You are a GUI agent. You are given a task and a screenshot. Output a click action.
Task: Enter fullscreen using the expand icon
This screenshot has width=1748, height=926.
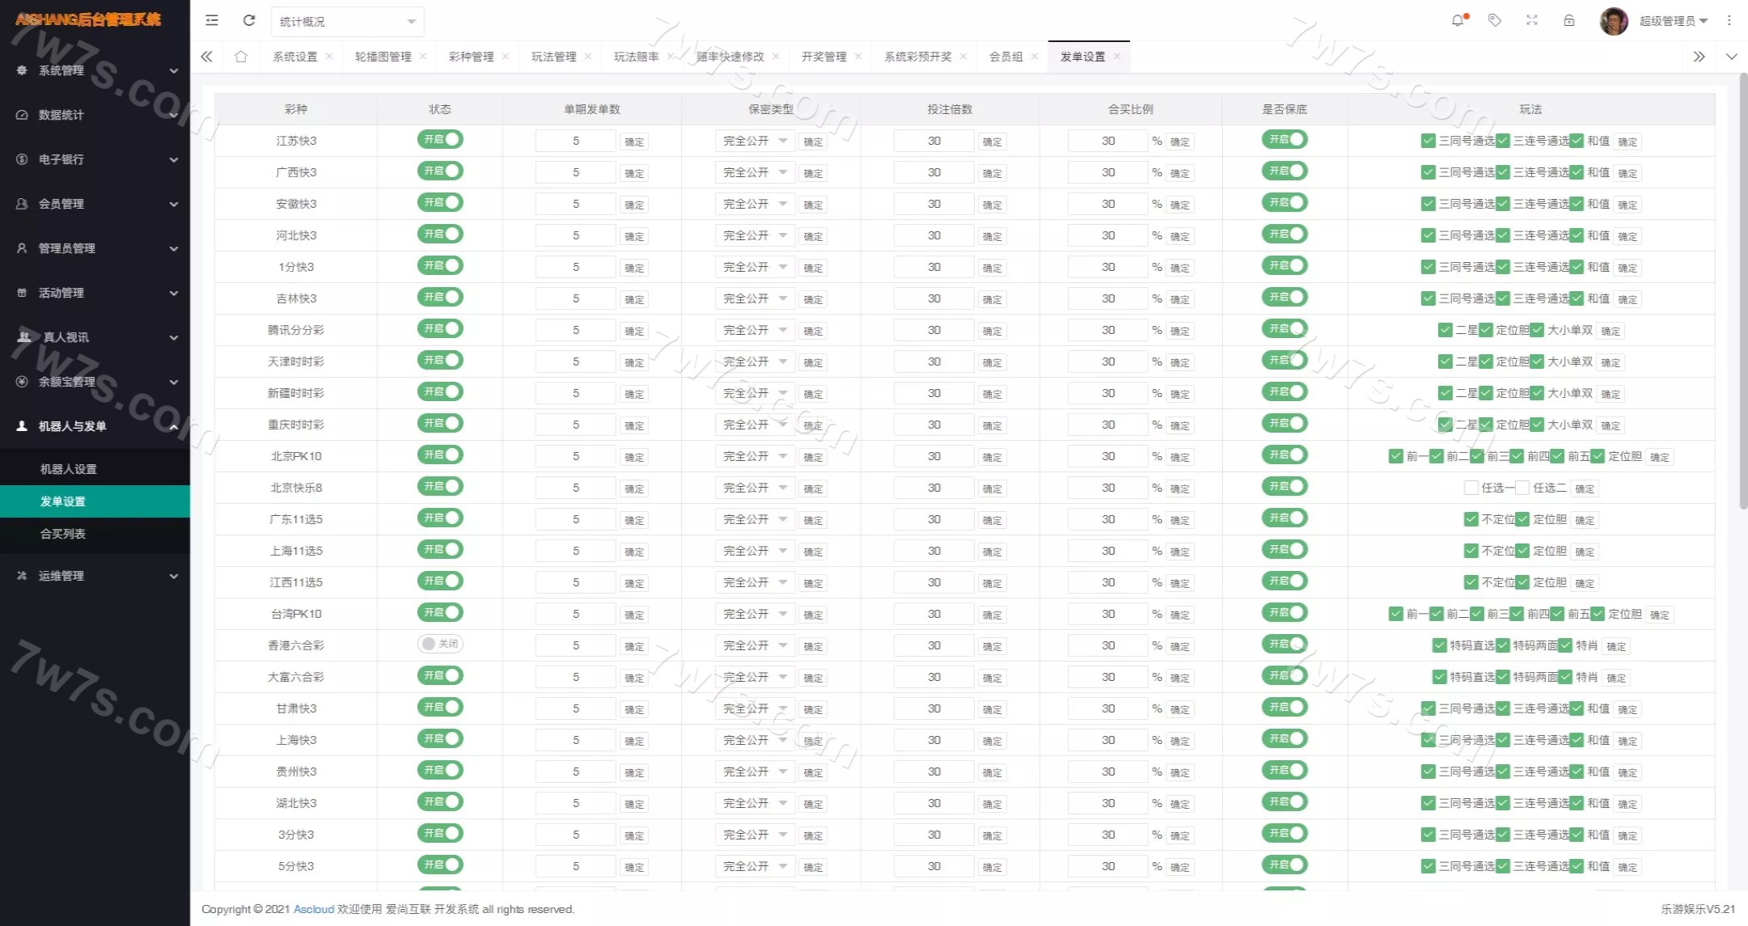1532,20
